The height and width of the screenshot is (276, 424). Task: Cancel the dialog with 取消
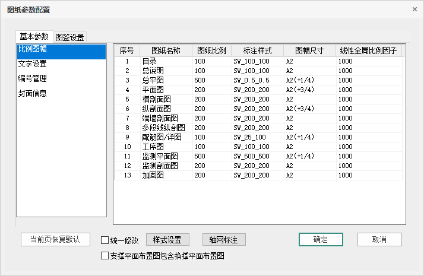(x=379, y=239)
